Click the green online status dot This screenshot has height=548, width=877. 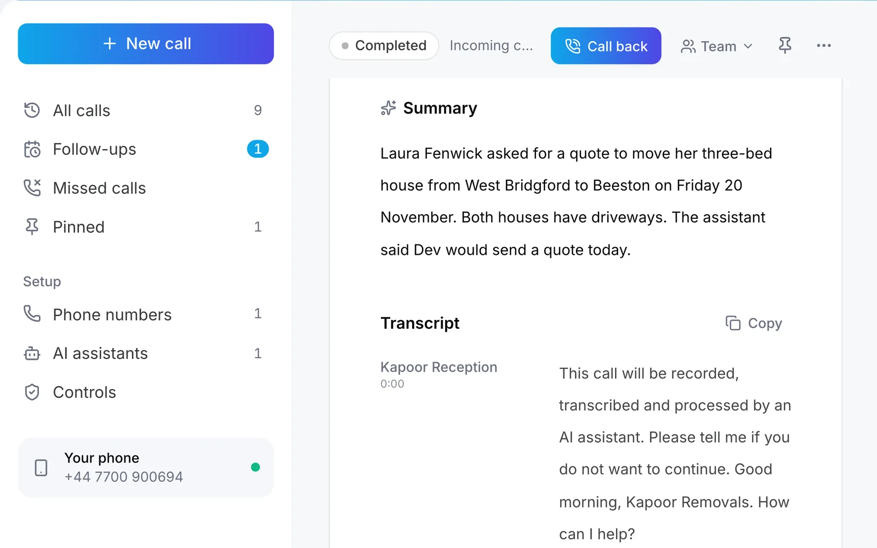pos(255,467)
